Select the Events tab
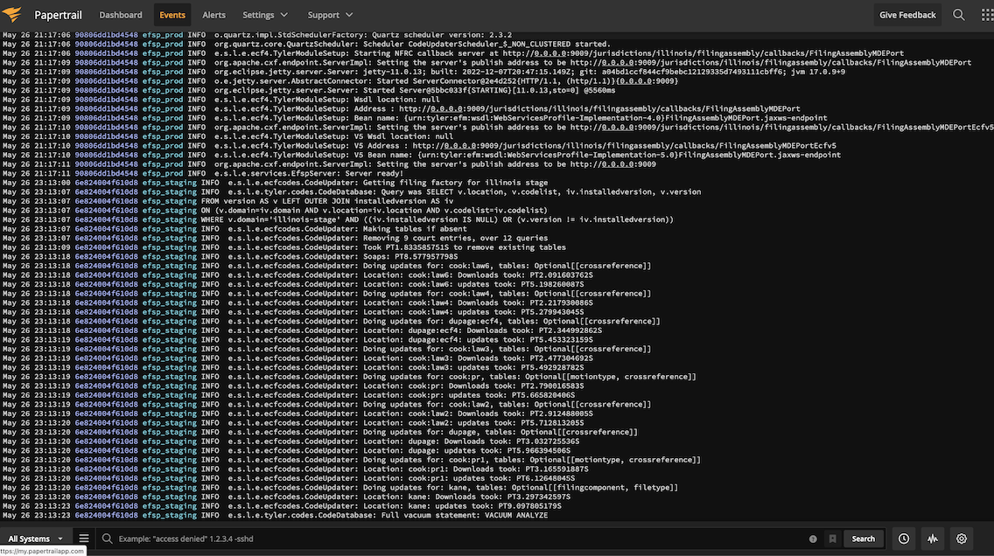This screenshot has height=556, width=994. click(x=172, y=15)
